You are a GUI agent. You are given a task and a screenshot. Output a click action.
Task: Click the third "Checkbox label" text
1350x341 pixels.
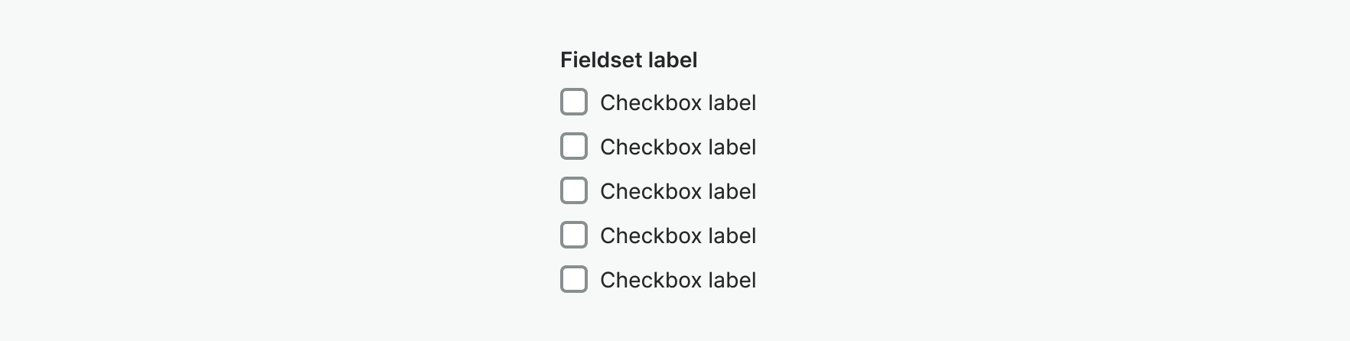677,191
